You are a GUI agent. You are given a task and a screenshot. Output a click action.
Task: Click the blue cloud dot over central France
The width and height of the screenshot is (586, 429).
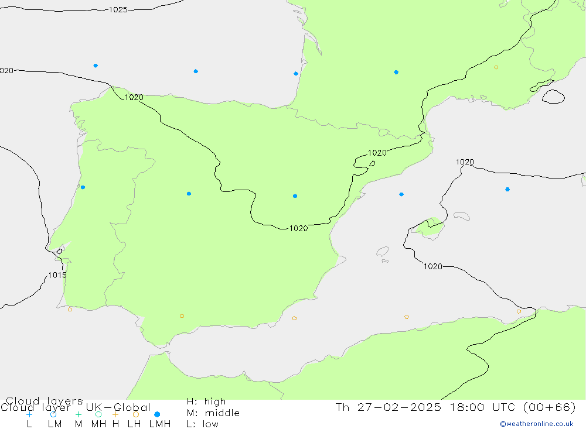point(396,72)
